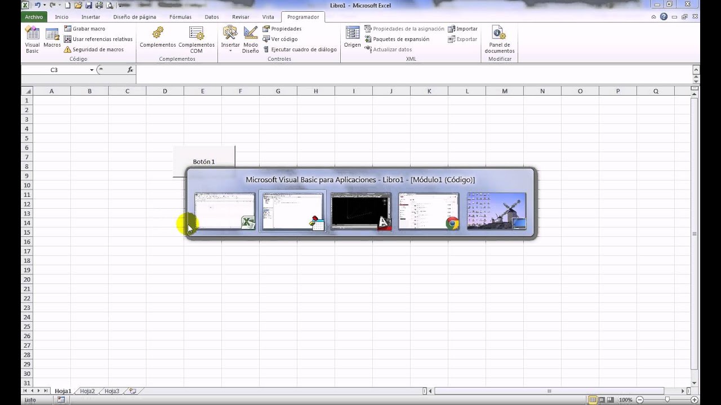Open the Undo history dropdown arrow
721x405 pixels.
43,5
